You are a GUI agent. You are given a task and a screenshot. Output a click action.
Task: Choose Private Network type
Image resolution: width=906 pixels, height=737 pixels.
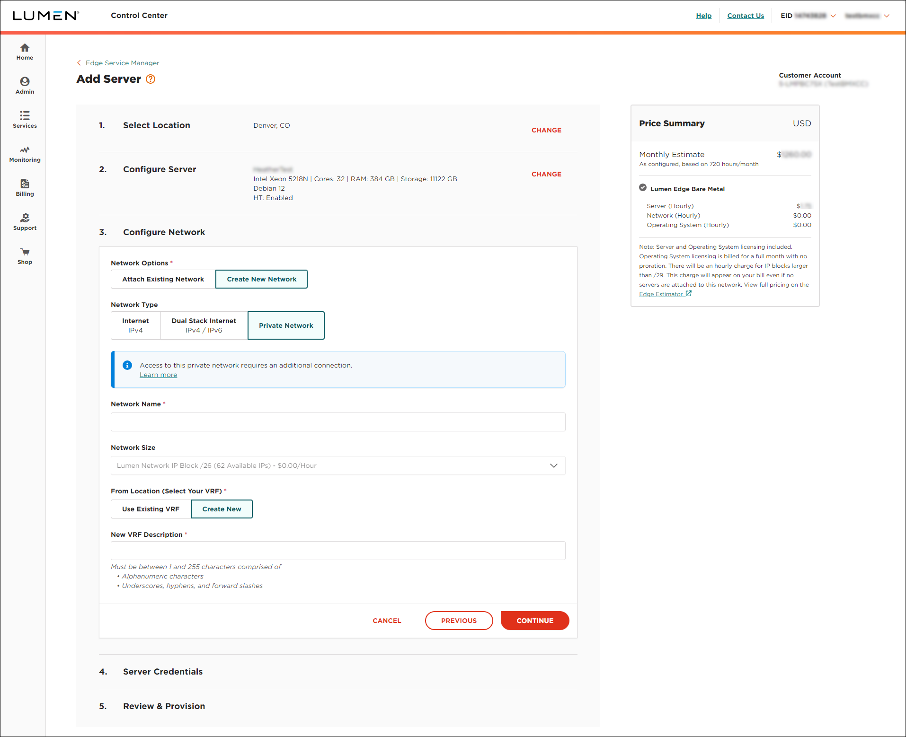point(286,325)
